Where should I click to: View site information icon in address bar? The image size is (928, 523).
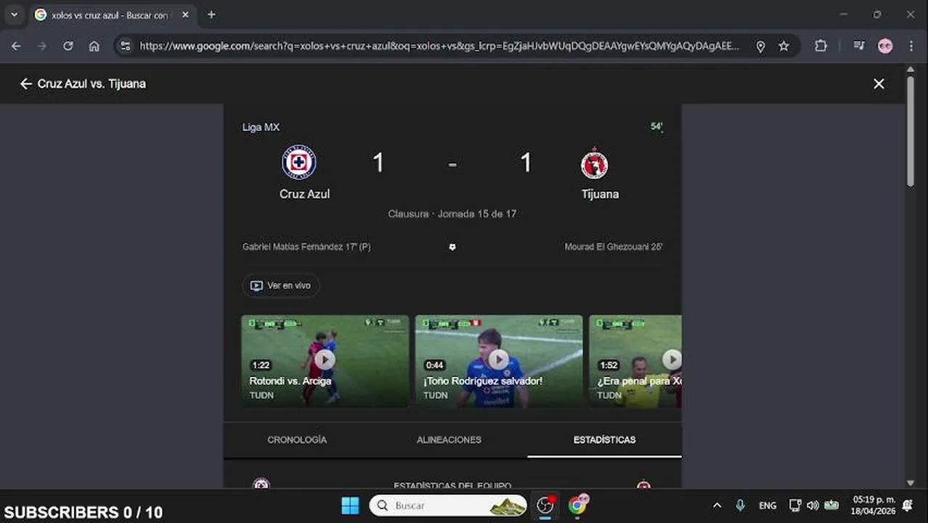[125, 46]
